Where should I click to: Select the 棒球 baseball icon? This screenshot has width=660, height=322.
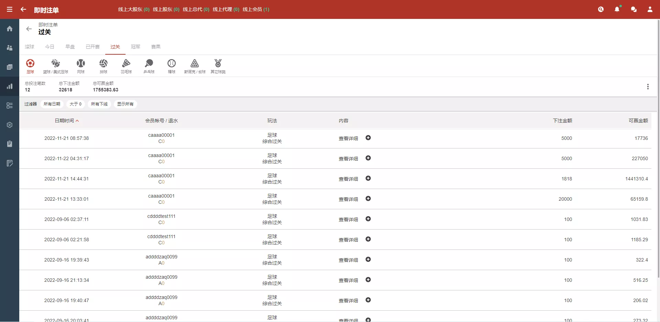[x=172, y=66]
